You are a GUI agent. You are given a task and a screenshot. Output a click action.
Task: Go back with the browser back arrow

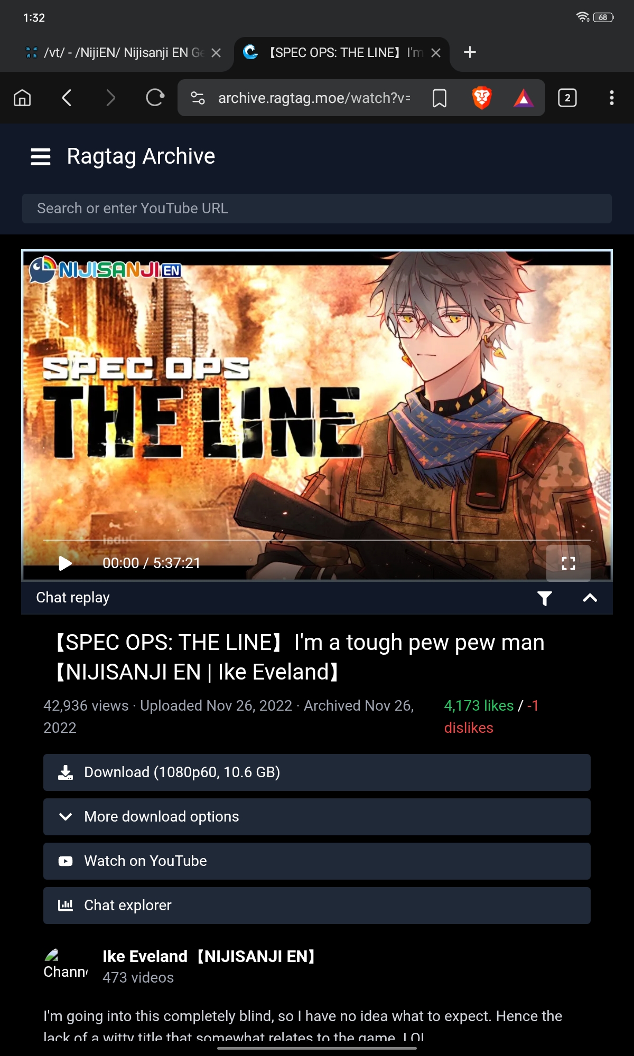point(67,98)
